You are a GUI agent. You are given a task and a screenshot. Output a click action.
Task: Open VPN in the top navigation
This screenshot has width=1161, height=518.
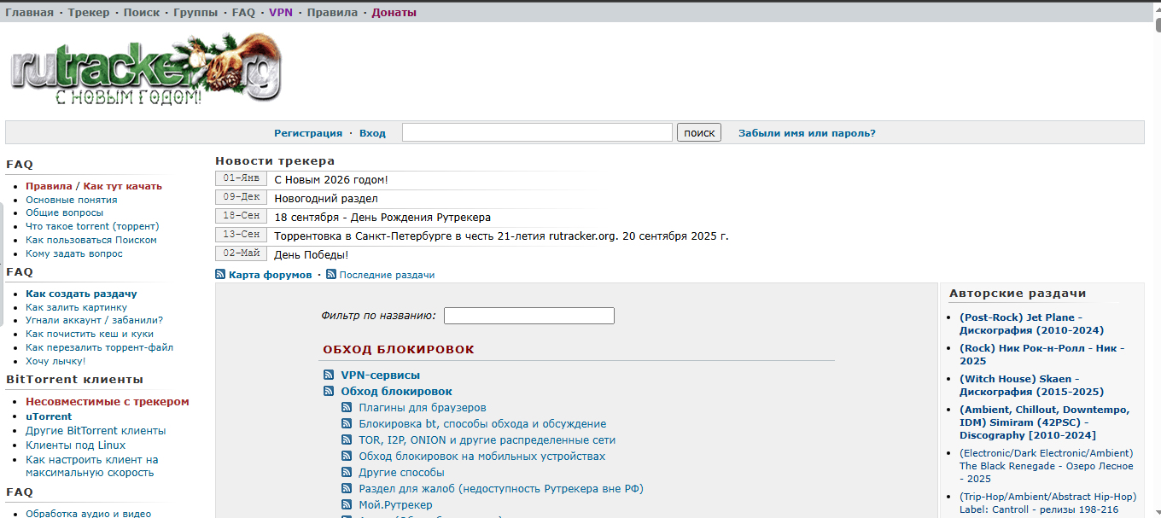coord(280,13)
